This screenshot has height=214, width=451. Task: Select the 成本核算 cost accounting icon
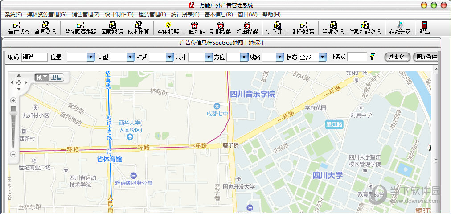pyautogui.click(x=138, y=28)
